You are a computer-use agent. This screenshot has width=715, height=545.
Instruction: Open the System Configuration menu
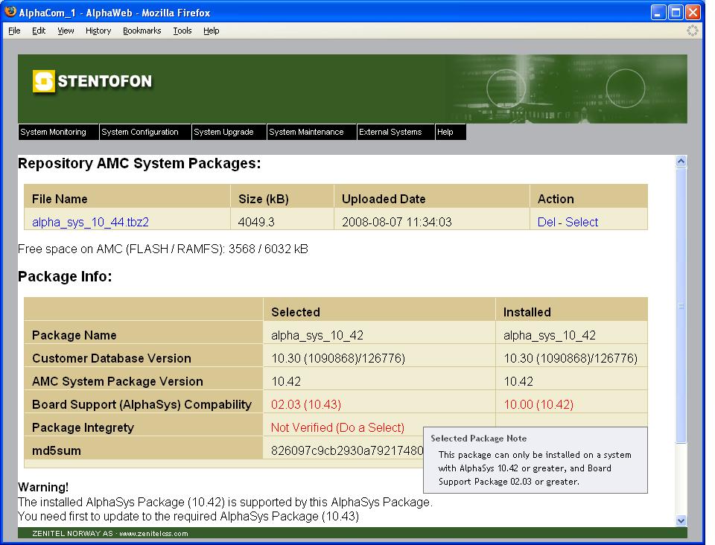(140, 132)
